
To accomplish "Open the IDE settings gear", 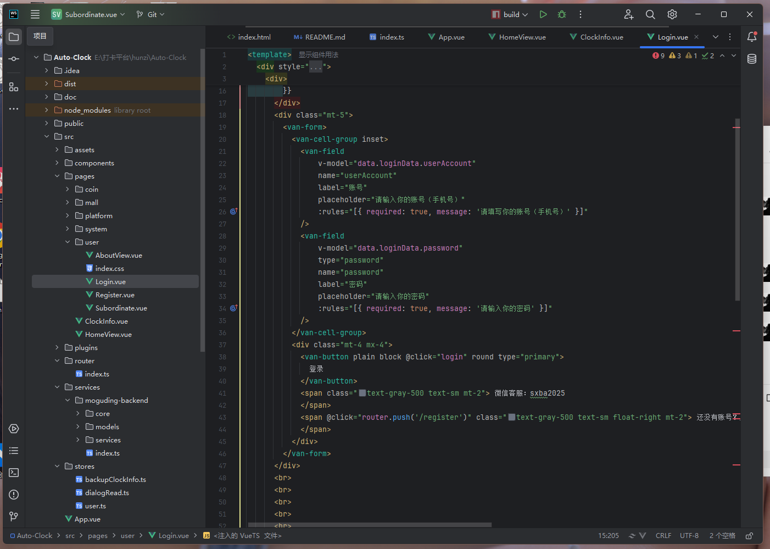I will pos(672,15).
